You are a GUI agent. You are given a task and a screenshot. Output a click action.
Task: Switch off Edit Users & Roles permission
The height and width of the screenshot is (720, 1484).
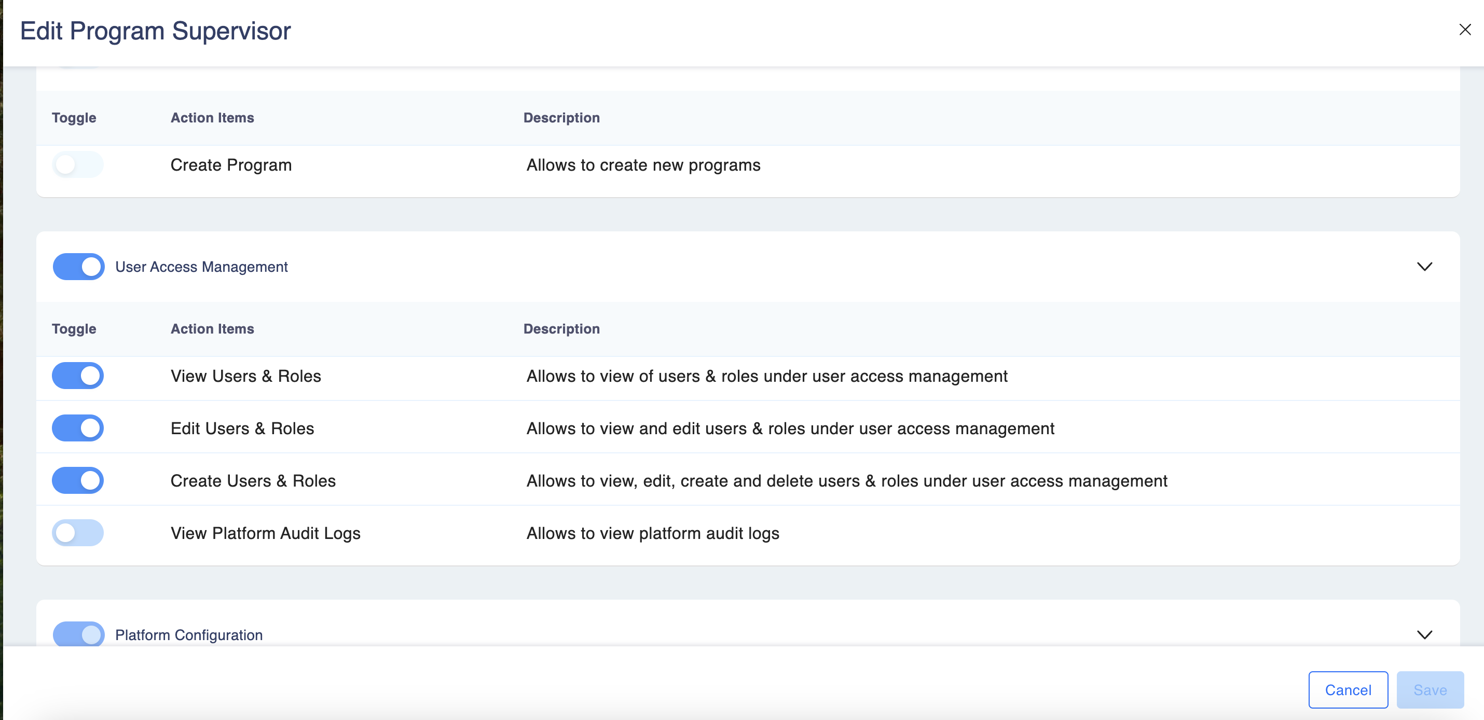(78, 428)
